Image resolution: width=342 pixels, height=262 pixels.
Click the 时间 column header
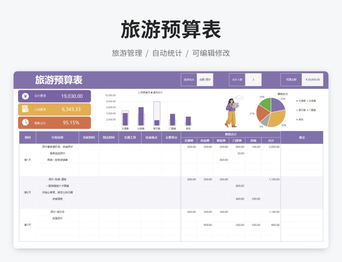27,138
